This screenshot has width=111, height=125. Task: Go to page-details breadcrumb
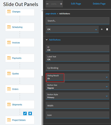51,14
